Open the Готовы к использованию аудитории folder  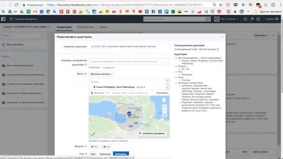click(25, 84)
